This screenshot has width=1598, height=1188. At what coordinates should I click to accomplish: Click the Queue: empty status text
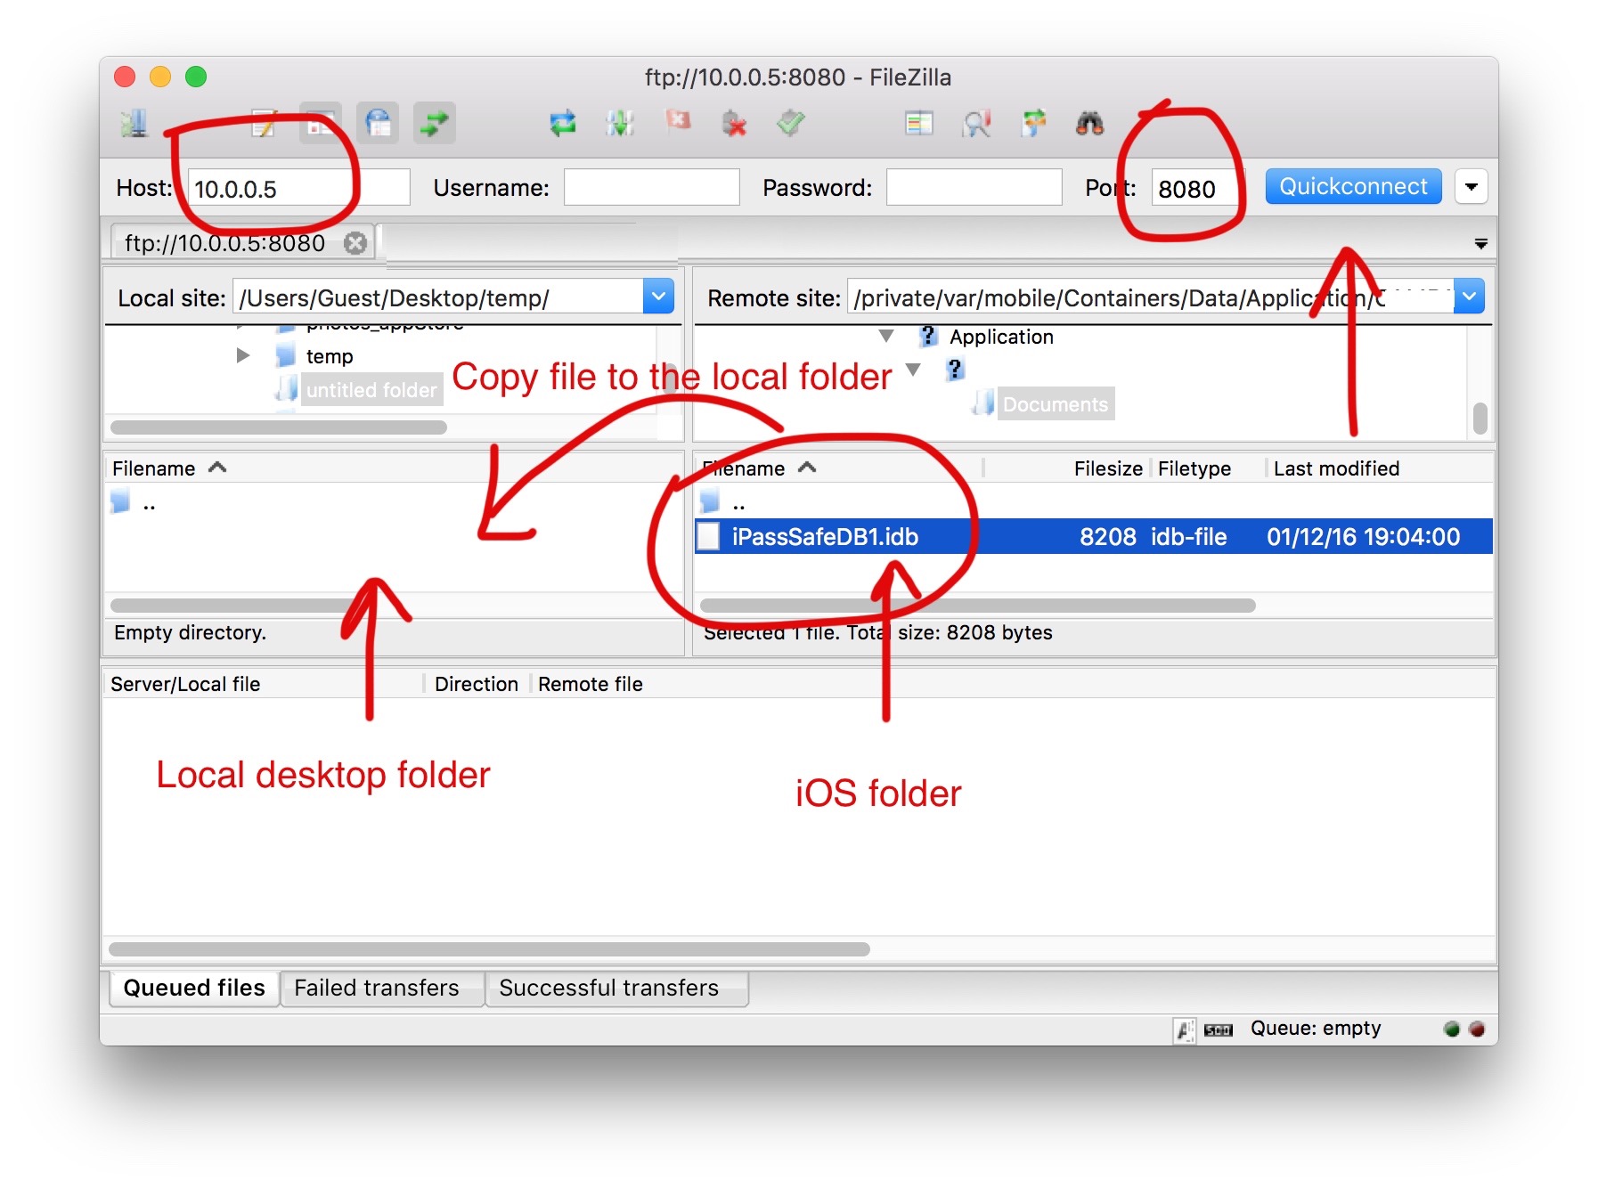click(1316, 1029)
